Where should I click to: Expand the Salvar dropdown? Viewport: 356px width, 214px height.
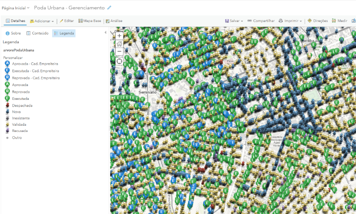pos(234,21)
